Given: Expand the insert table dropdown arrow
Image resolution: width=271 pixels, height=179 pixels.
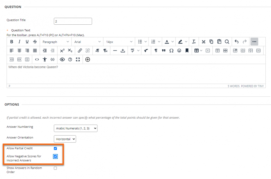Looking at the screenshot, I should [201, 51].
